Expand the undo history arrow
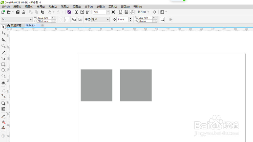 click(x=54, y=12)
